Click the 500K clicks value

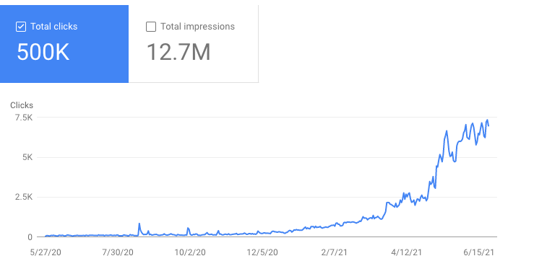click(43, 52)
